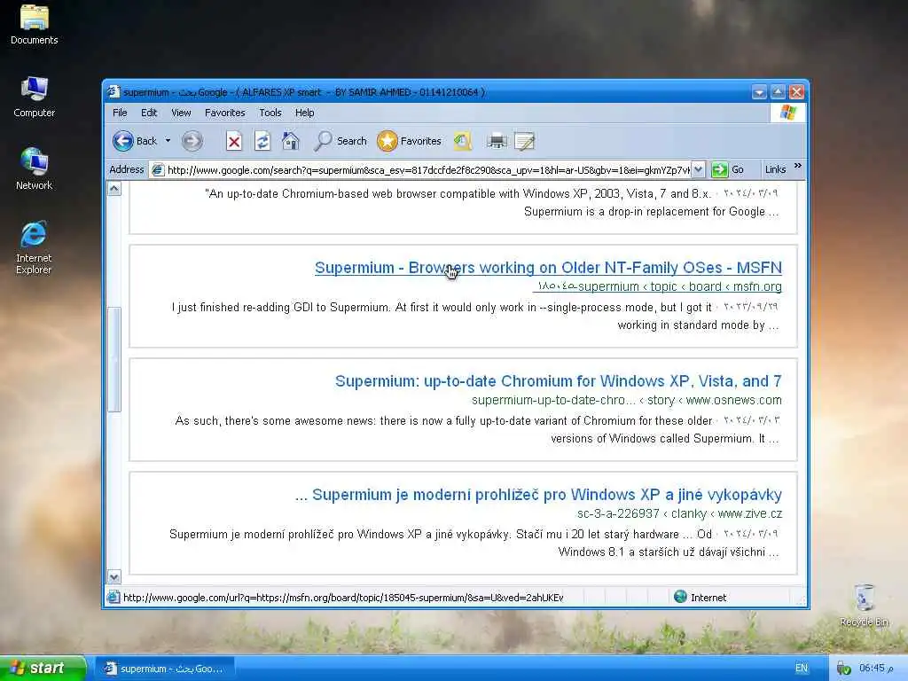Click the page icon in address bar
The height and width of the screenshot is (681, 908).
coord(157,169)
